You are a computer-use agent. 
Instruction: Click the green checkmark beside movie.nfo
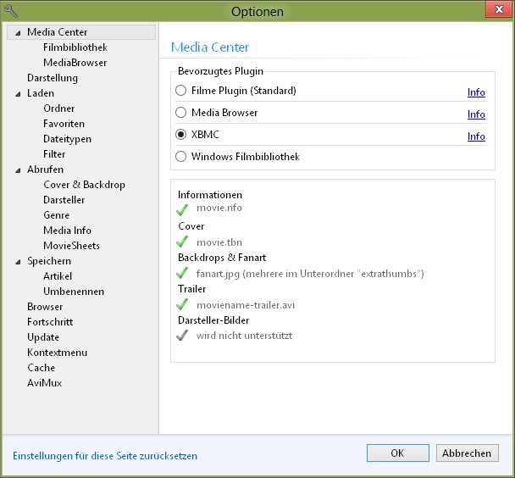(182, 210)
